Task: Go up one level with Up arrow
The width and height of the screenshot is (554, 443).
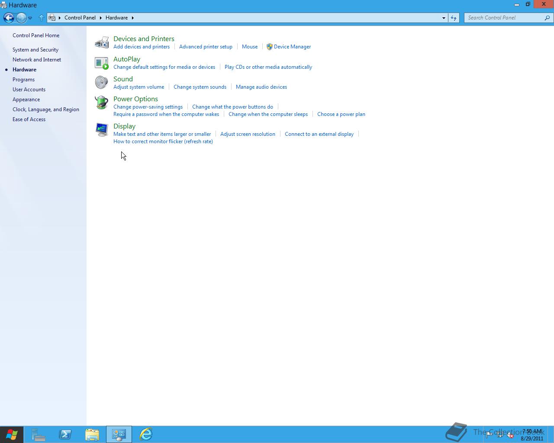Action: point(42,18)
